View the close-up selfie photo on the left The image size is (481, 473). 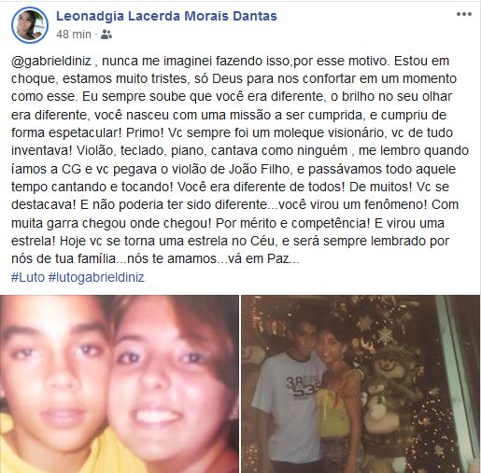120,384
